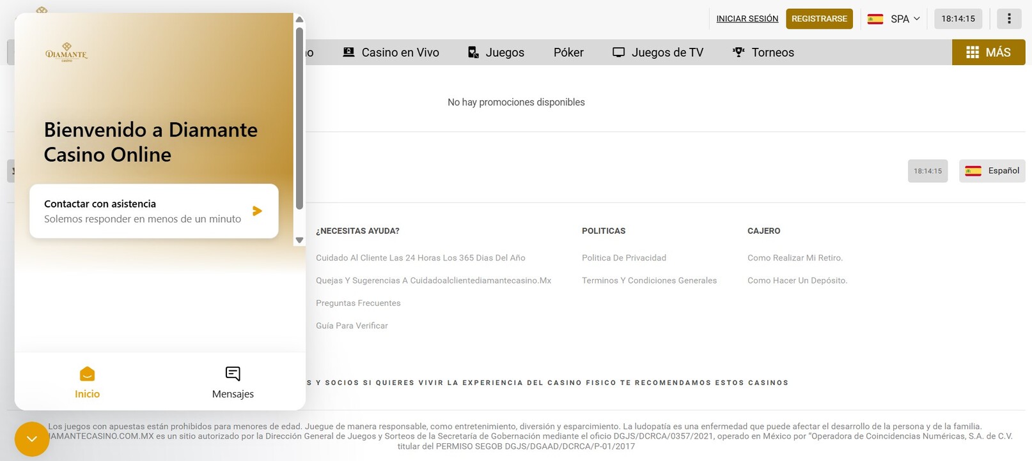Open Guía Para Verificar link
Screen dimensions: 1032x461
pos(352,326)
